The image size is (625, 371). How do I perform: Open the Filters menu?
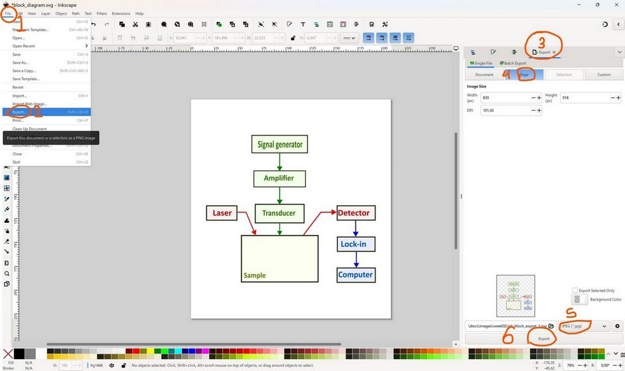point(102,13)
